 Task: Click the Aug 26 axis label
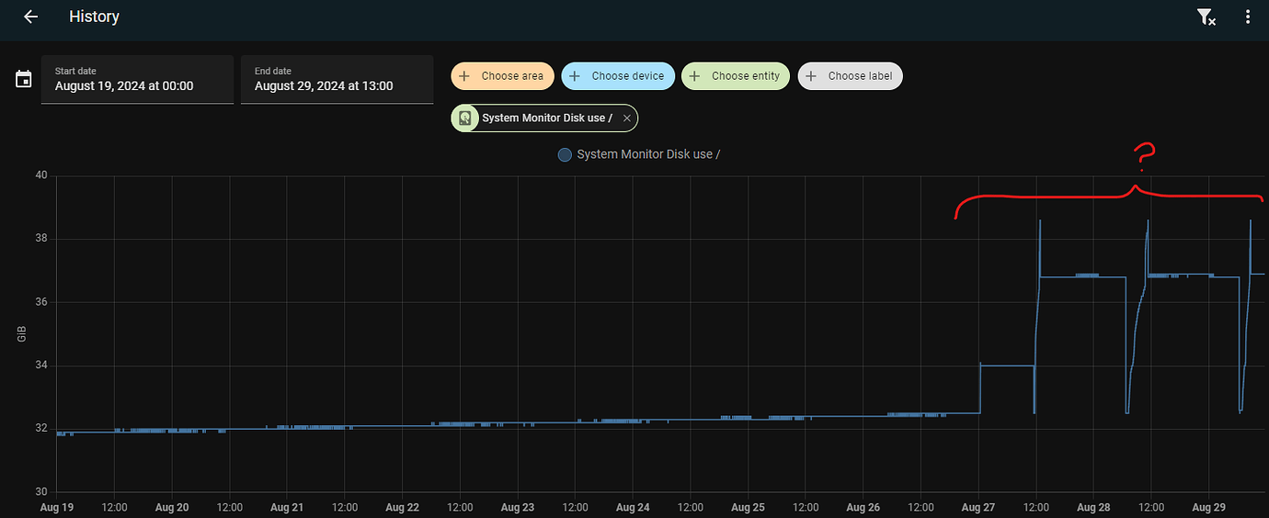(863, 507)
